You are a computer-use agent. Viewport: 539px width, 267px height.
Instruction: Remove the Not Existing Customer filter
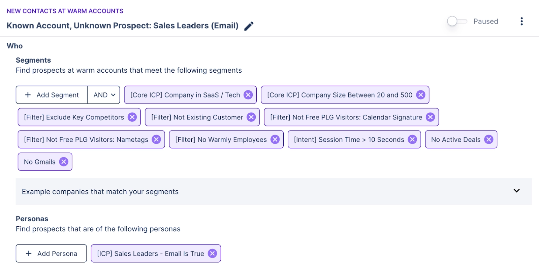[251, 117]
